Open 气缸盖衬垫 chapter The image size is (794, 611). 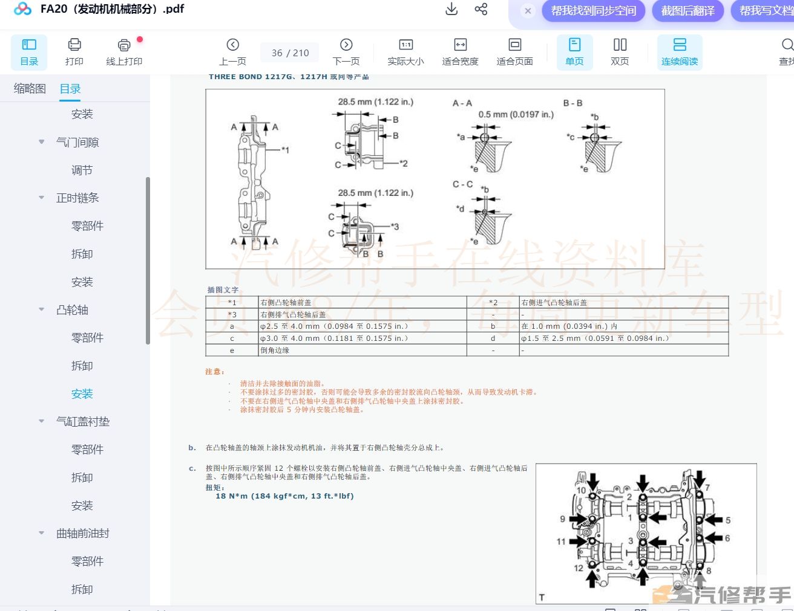(x=83, y=421)
